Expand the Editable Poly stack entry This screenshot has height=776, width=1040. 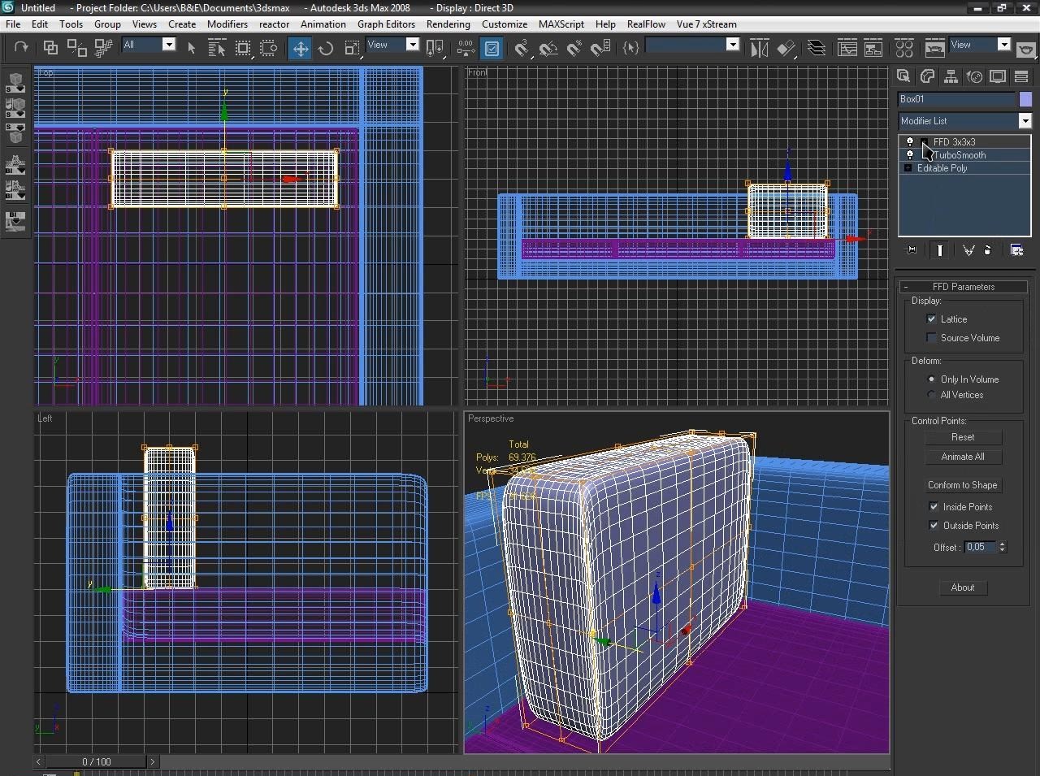coord(908,168)
